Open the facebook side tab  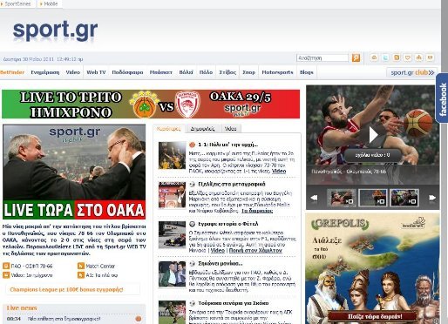point(442,98)
